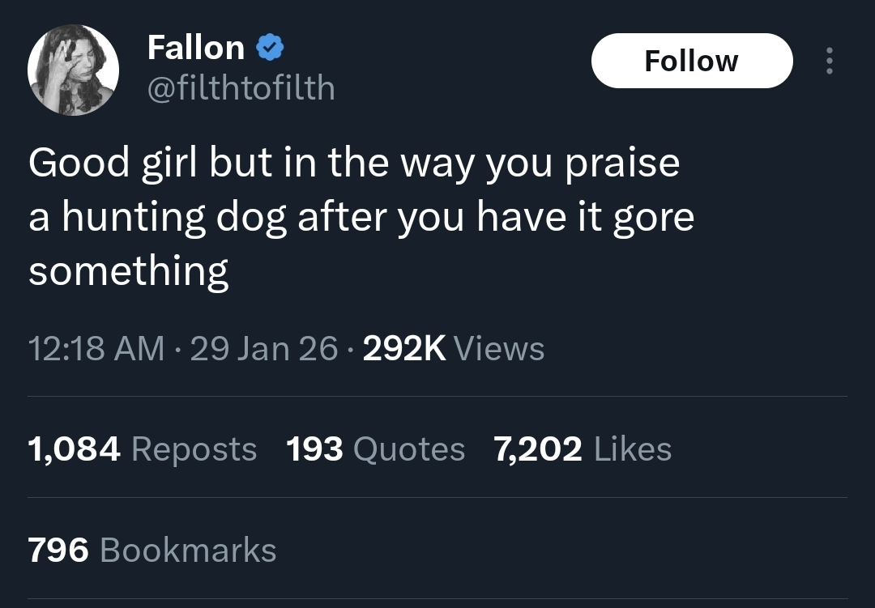
Task: Open the @filthtofilth handle link
Action: click(x=241, y=87)
